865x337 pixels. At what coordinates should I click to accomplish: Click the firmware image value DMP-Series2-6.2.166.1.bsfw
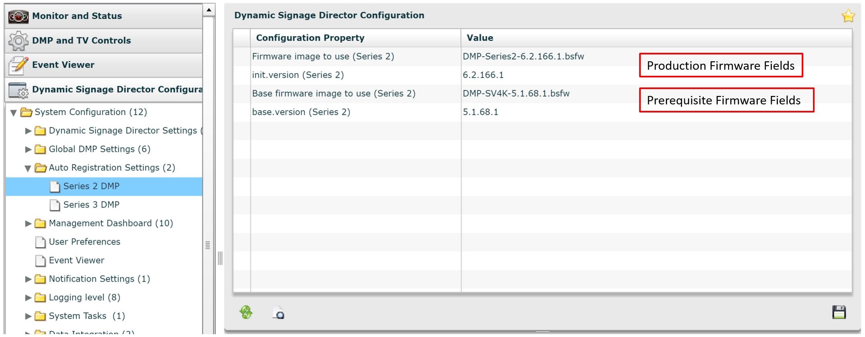click(523, 56)
